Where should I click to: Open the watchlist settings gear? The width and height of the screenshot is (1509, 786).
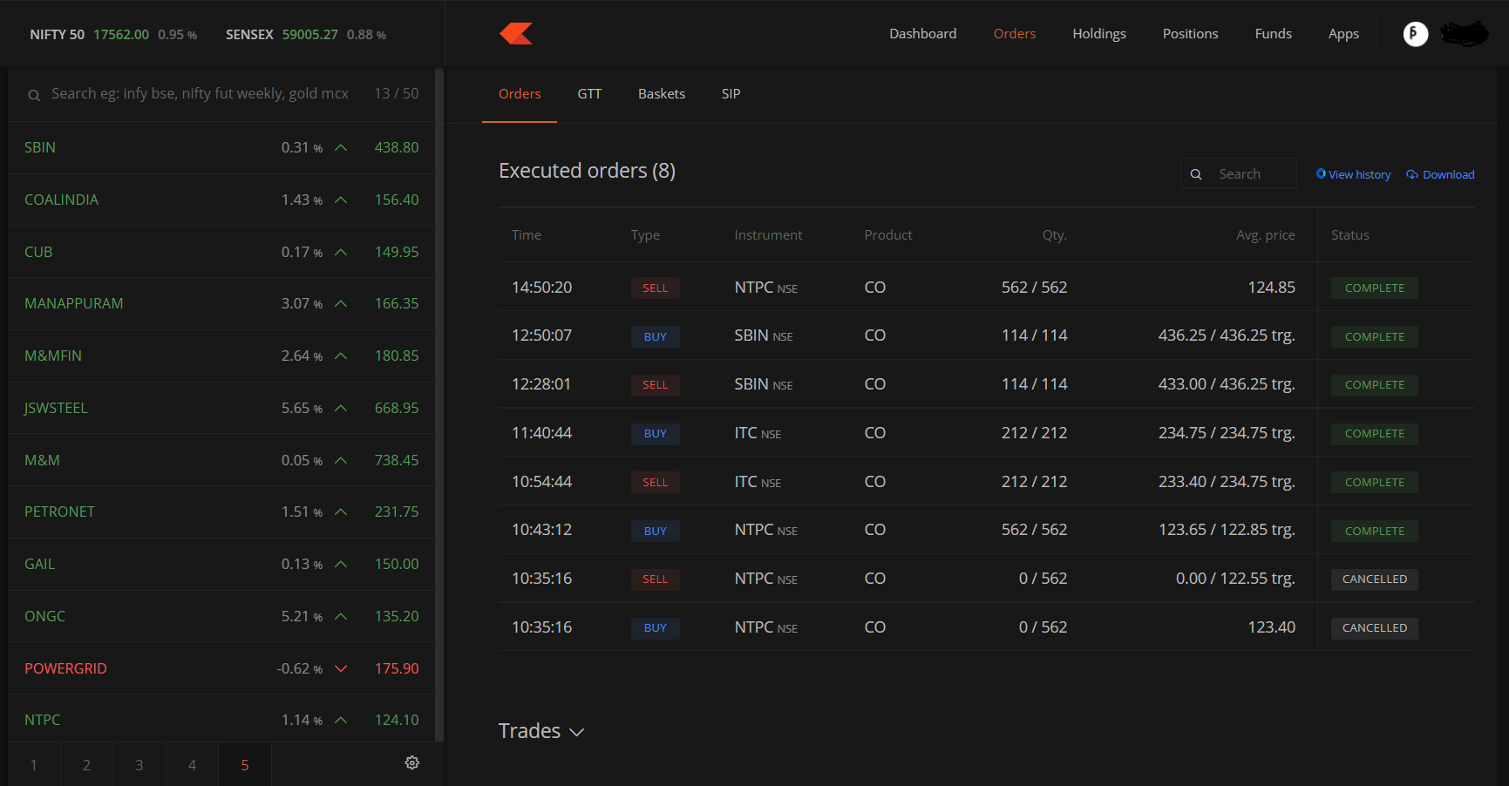click(412, 763)
